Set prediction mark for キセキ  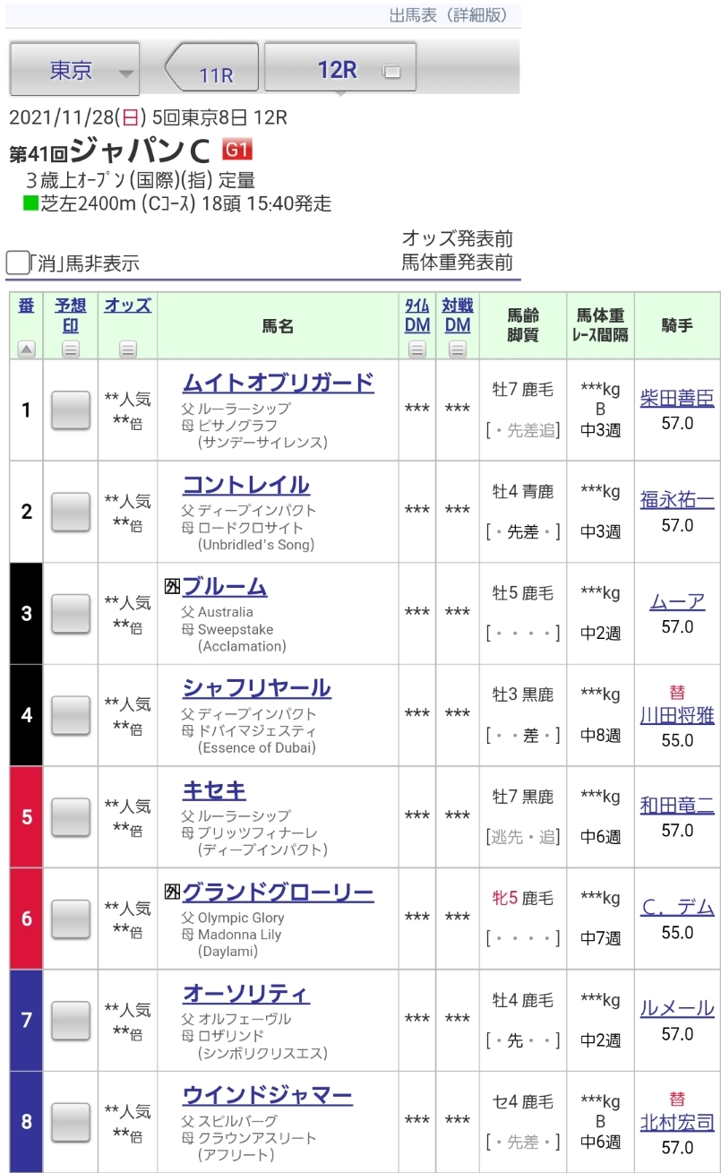pos(71,817)
